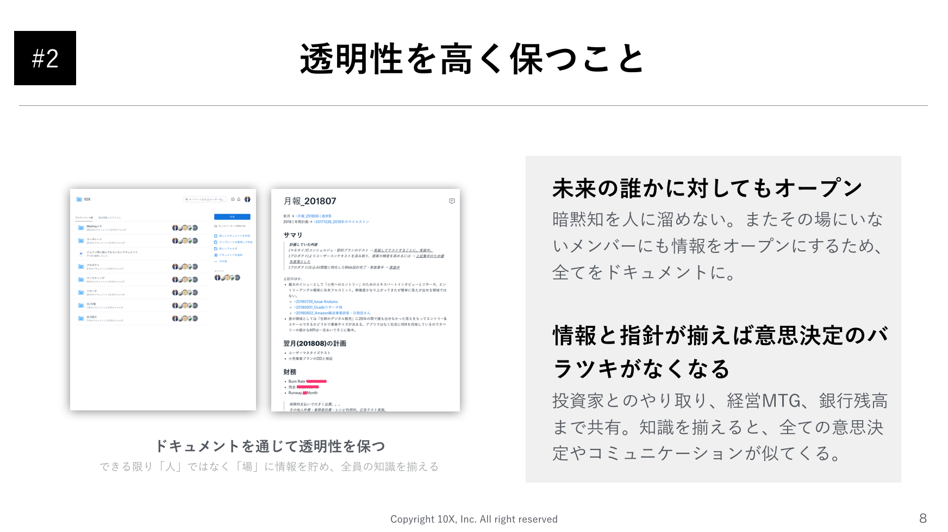Viewport: 948px width, 532px height.
Task: Open the comment icon on 月報_201807
Action: click(452, 201)
